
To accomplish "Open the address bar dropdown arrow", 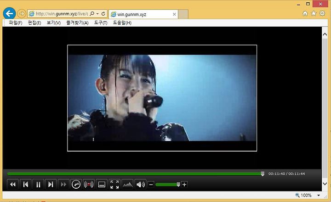I will (x=97, y=14).
